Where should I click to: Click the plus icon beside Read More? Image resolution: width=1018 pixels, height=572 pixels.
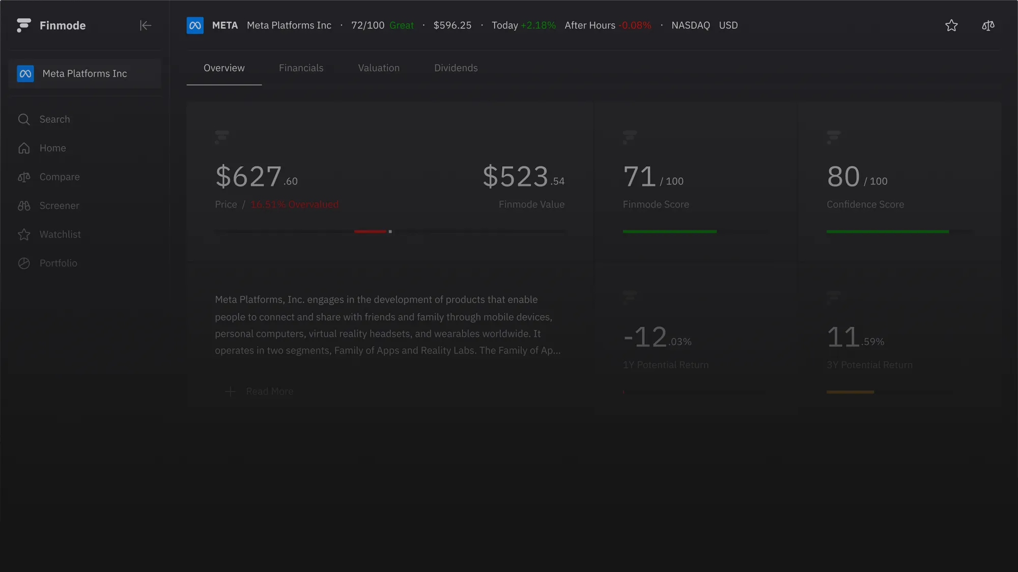[x=230, y=392]
